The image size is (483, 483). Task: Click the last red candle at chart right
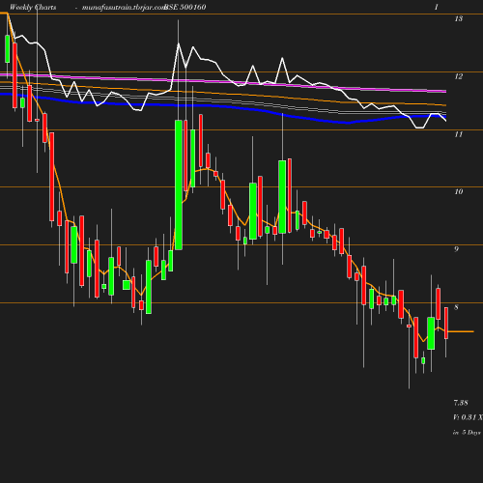446,323
